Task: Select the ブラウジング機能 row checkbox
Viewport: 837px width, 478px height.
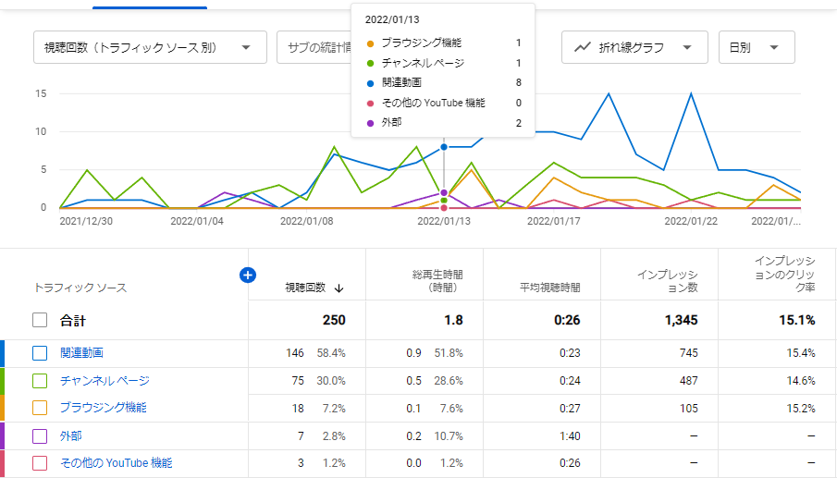Action: pyautogui.click(x=40, y=408)
